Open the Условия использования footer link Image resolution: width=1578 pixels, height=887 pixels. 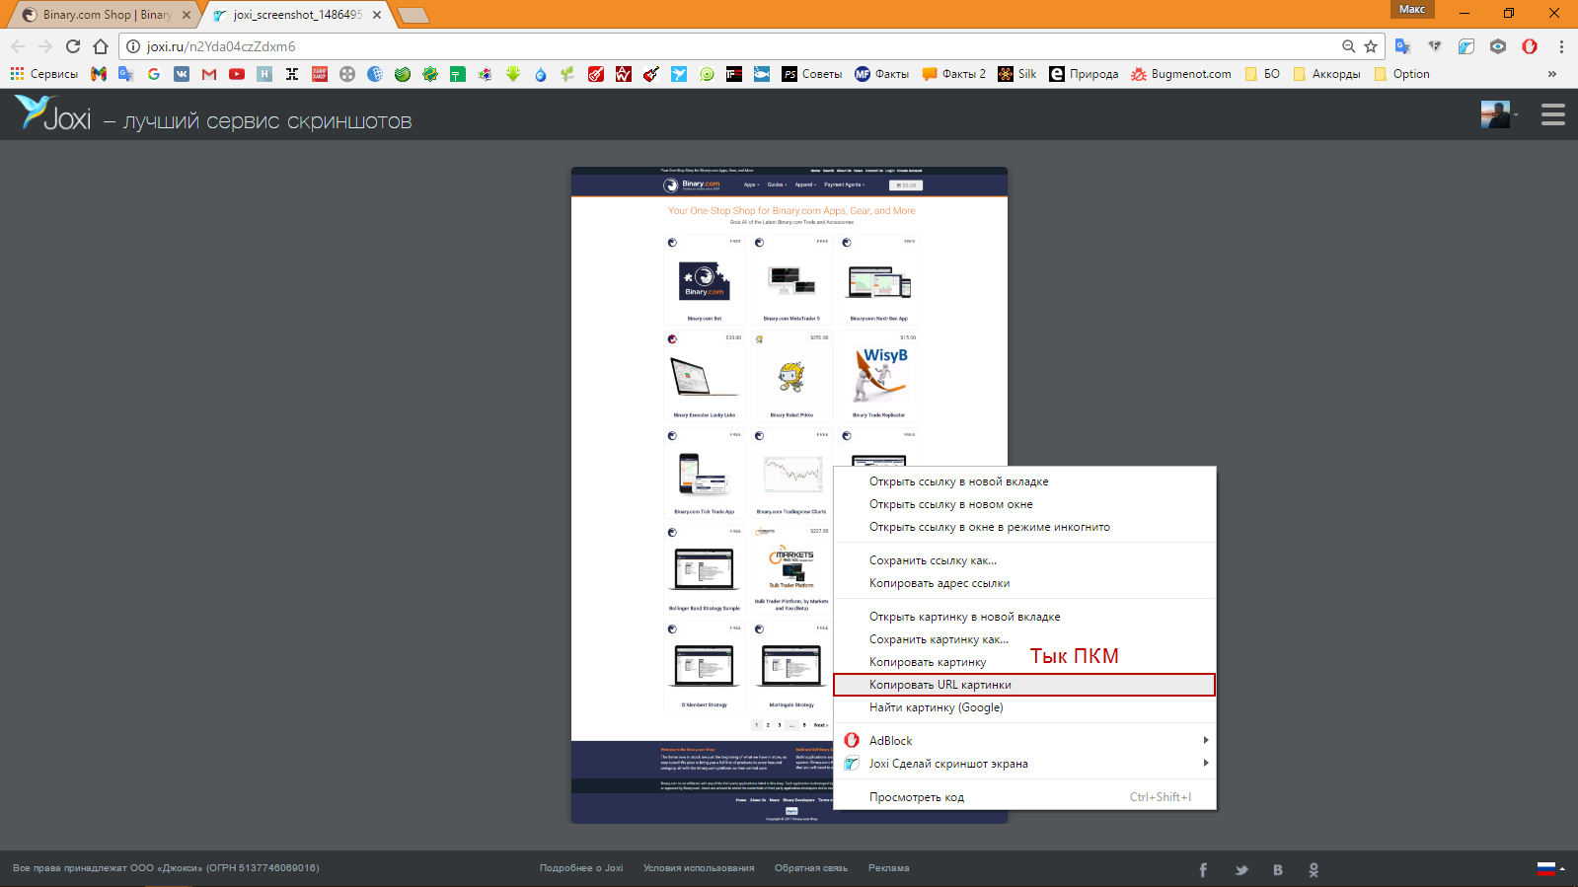click(699, 868)
